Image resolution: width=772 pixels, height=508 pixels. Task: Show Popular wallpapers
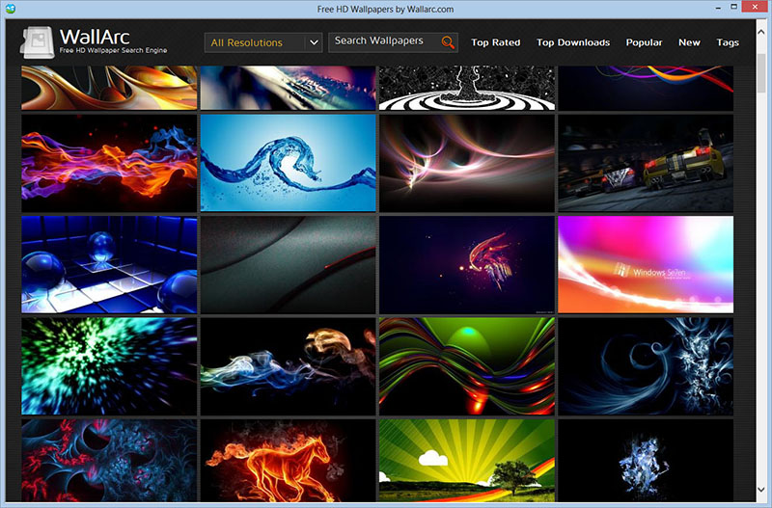[x=644, y=42]
